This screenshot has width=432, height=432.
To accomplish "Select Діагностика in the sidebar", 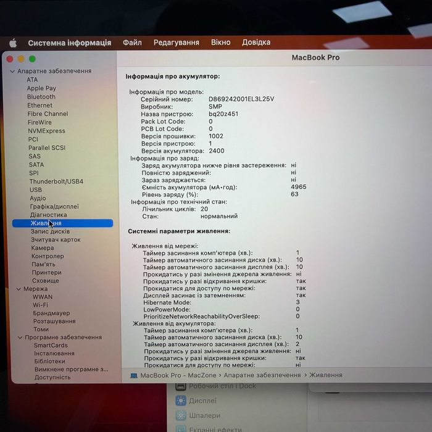I will pos(49,215).
